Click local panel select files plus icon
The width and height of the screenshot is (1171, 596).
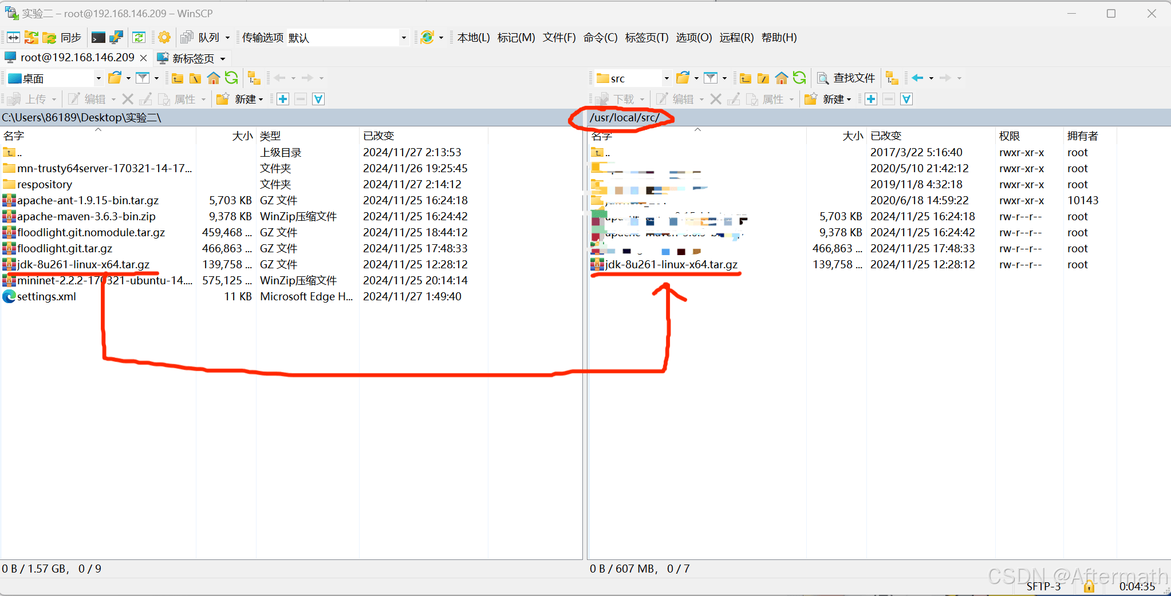283,100
